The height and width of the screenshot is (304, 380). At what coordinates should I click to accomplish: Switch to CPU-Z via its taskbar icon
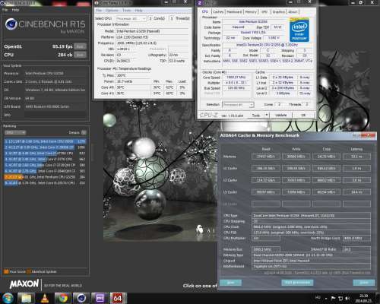pyautogui.click(x=100, y=298)
